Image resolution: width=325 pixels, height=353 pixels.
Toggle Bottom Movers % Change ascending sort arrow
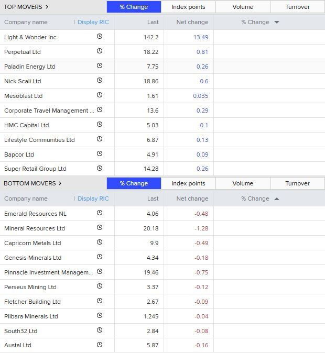(x=277, y=199)
